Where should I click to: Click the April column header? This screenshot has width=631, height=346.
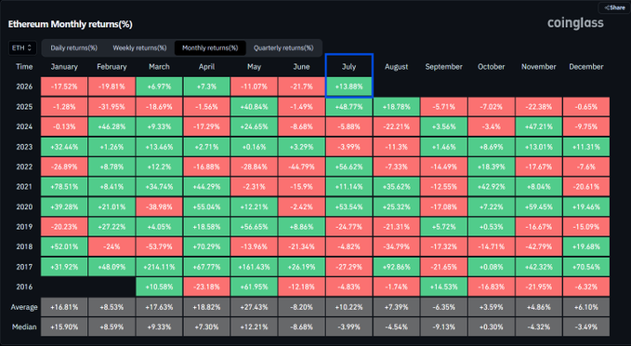(206, 67)
